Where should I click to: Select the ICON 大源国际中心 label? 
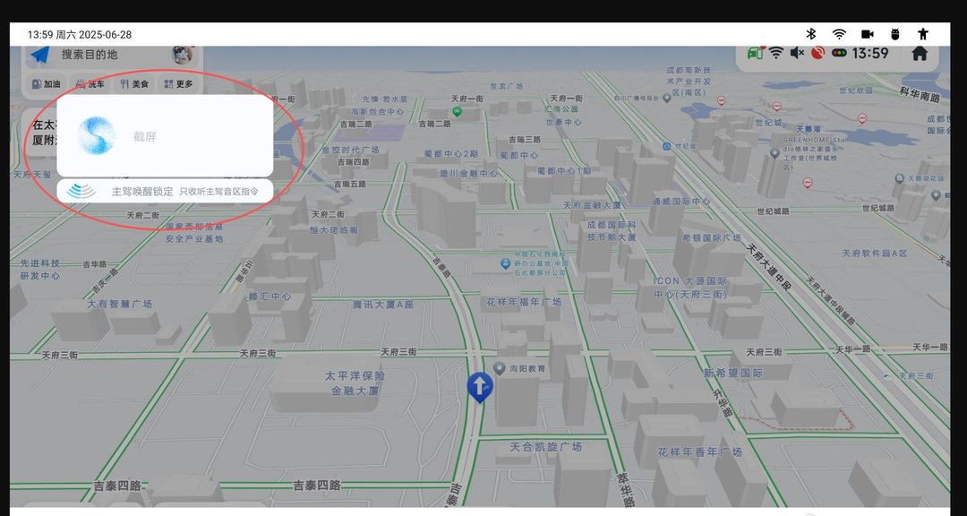[690, 288]
